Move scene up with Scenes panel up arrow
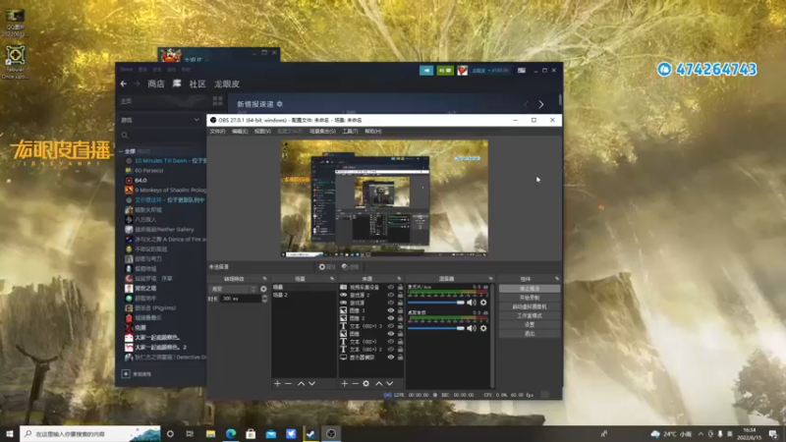 (301, 383)
